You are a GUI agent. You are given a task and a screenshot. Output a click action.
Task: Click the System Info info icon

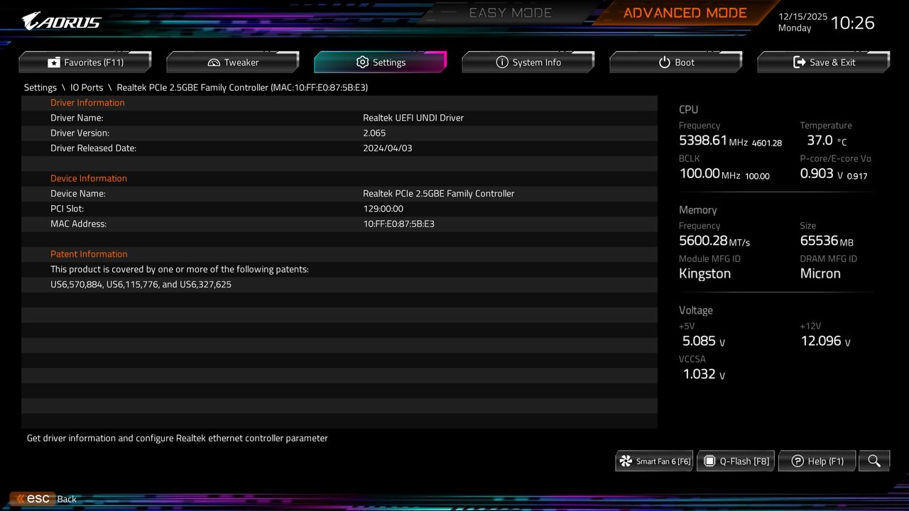[x=502, y=62]
